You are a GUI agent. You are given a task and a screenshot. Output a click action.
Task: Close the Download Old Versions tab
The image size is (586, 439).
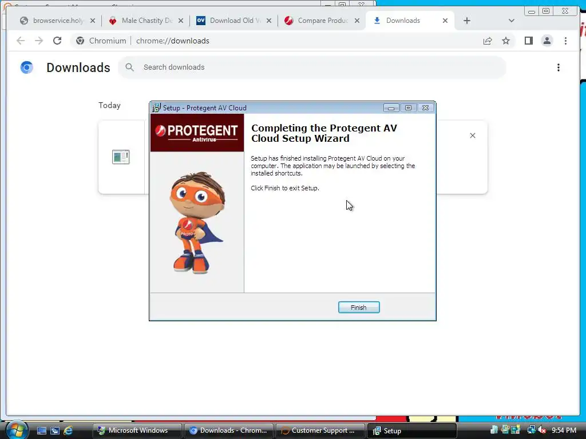click(269, 21)
